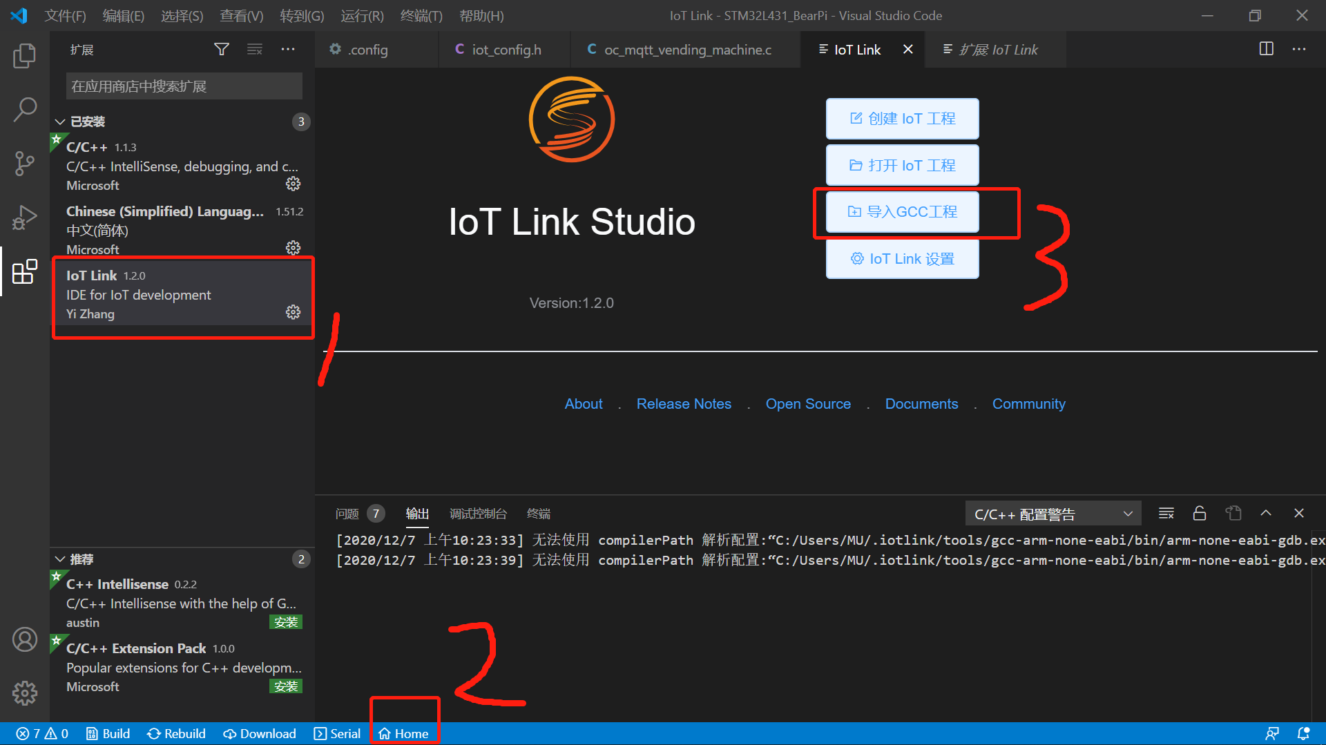Open the 文件(F) menu

tap(66, 15)
